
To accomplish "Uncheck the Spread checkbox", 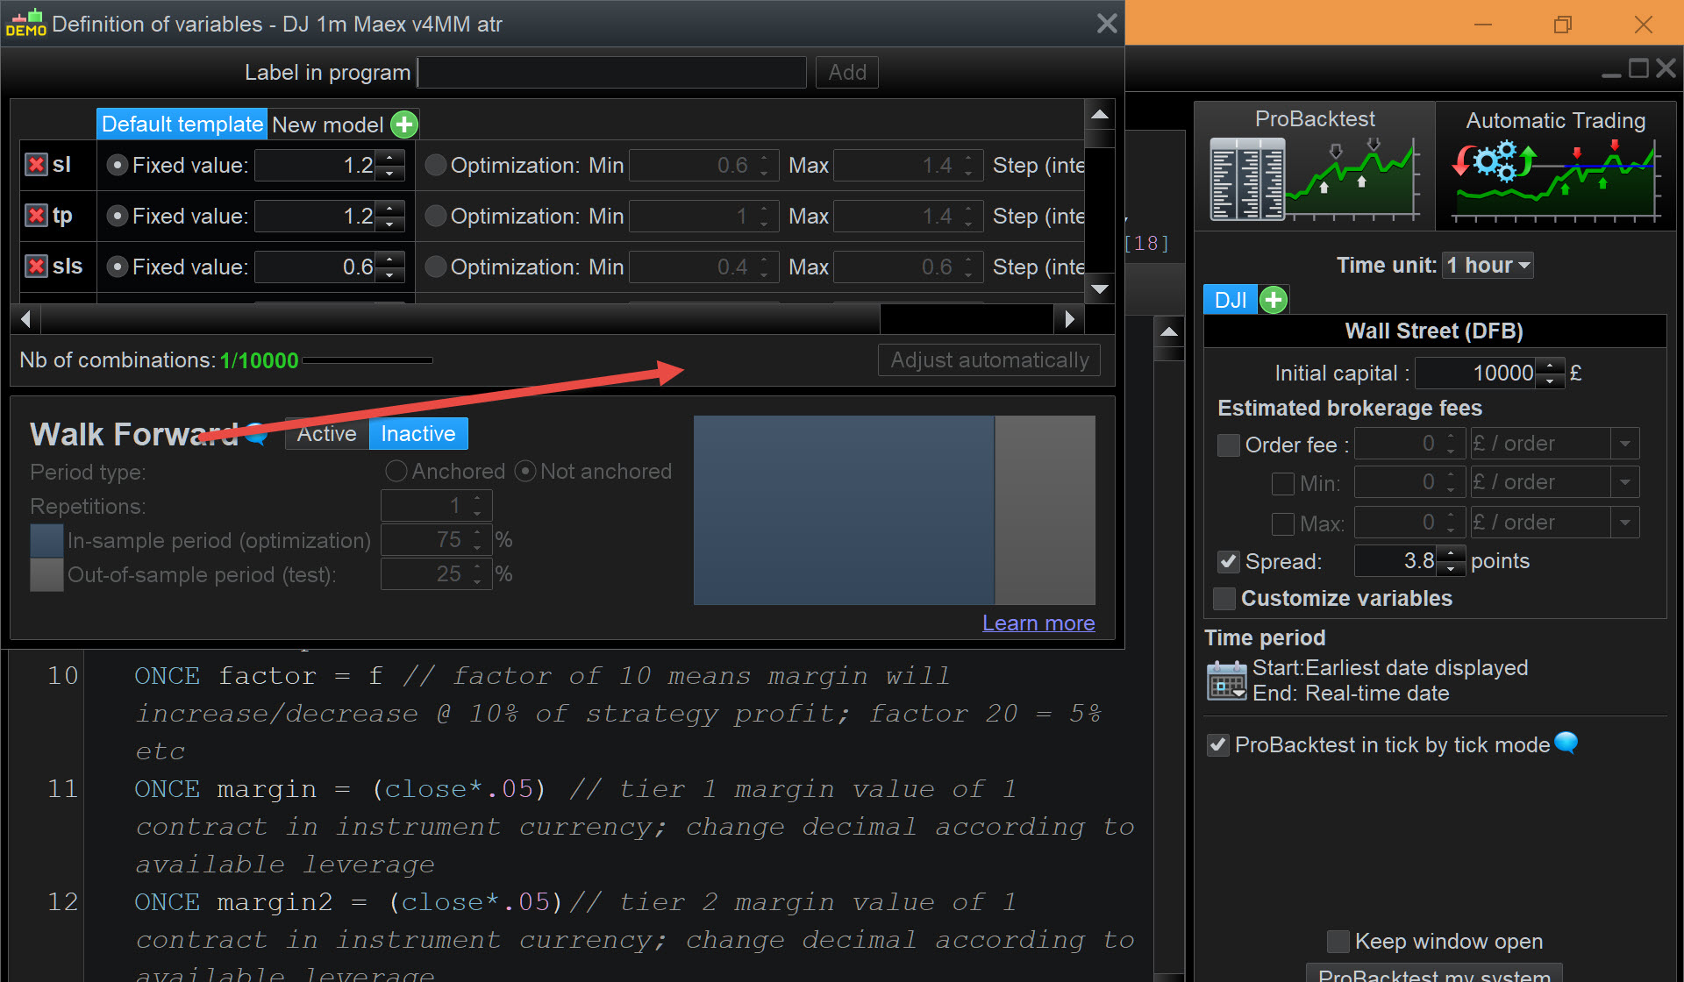I will pyautogui.click(x=1229, y=562).
